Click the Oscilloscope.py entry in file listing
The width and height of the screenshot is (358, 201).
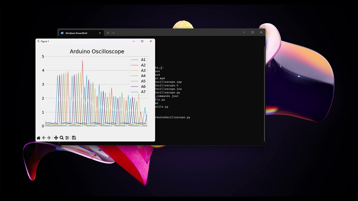(168, 92)
